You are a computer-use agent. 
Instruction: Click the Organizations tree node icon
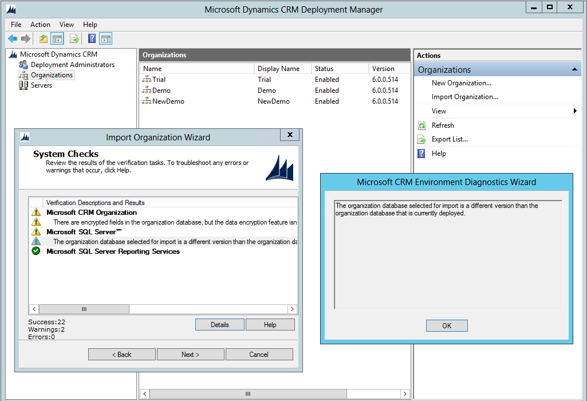23,75
